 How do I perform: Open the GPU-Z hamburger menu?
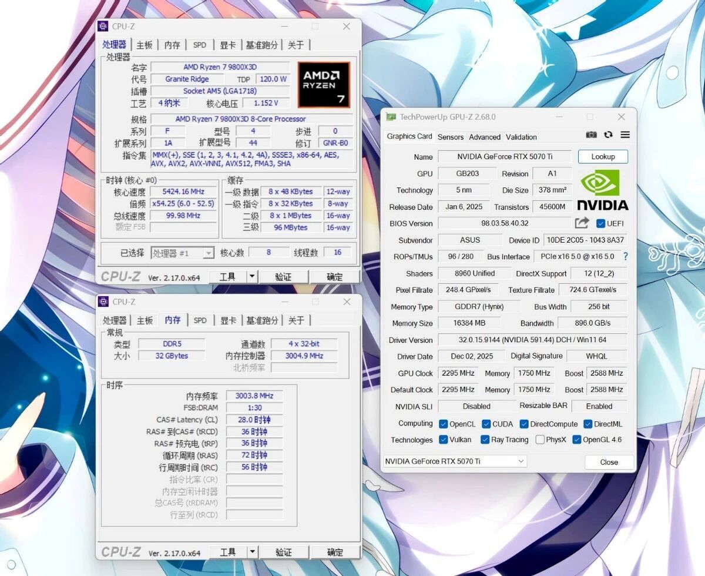[625, 135]
